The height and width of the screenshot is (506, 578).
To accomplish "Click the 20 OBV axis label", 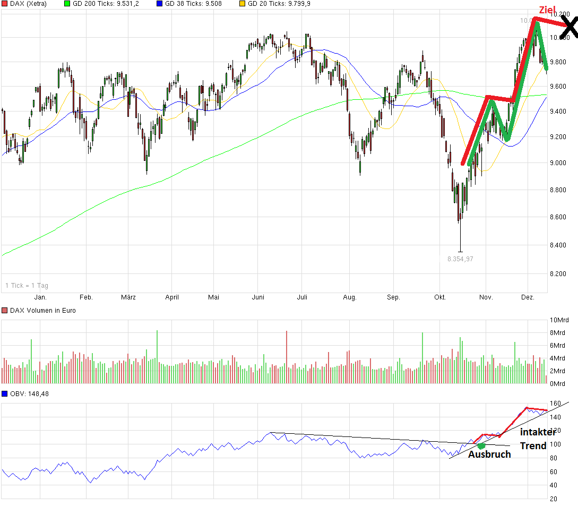I will pyautogui.click(x=553, y=499).
